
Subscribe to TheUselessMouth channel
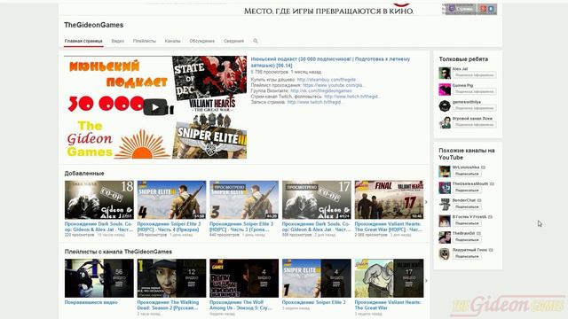point(467,191)
